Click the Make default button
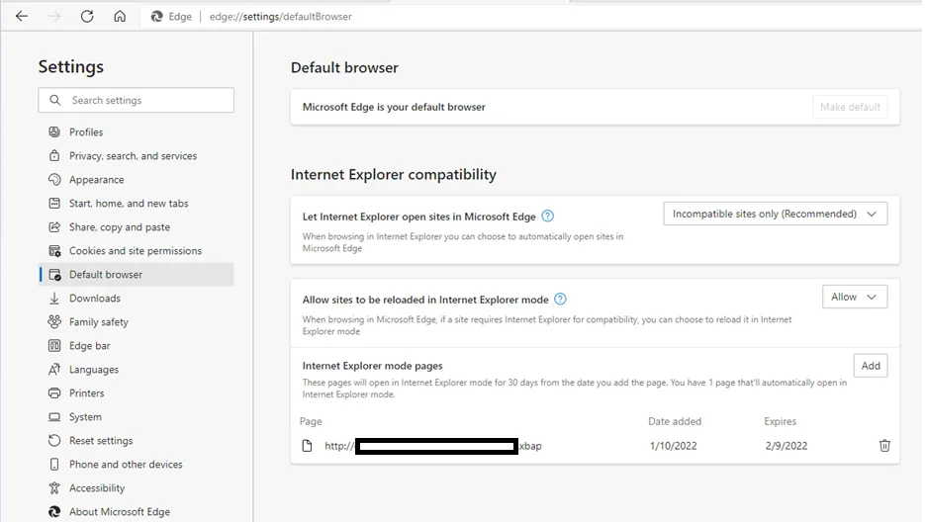 850,107
